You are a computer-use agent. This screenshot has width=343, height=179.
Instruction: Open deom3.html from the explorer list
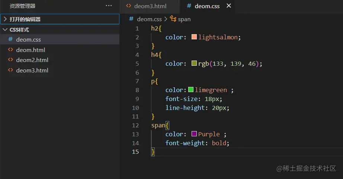pyautogui.click(x=60, y=70)
